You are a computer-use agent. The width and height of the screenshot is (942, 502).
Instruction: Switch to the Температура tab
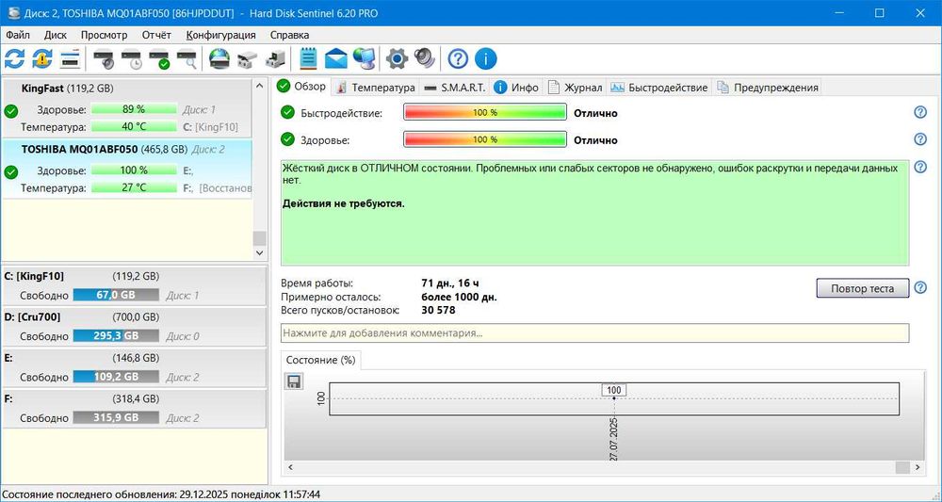376,88
